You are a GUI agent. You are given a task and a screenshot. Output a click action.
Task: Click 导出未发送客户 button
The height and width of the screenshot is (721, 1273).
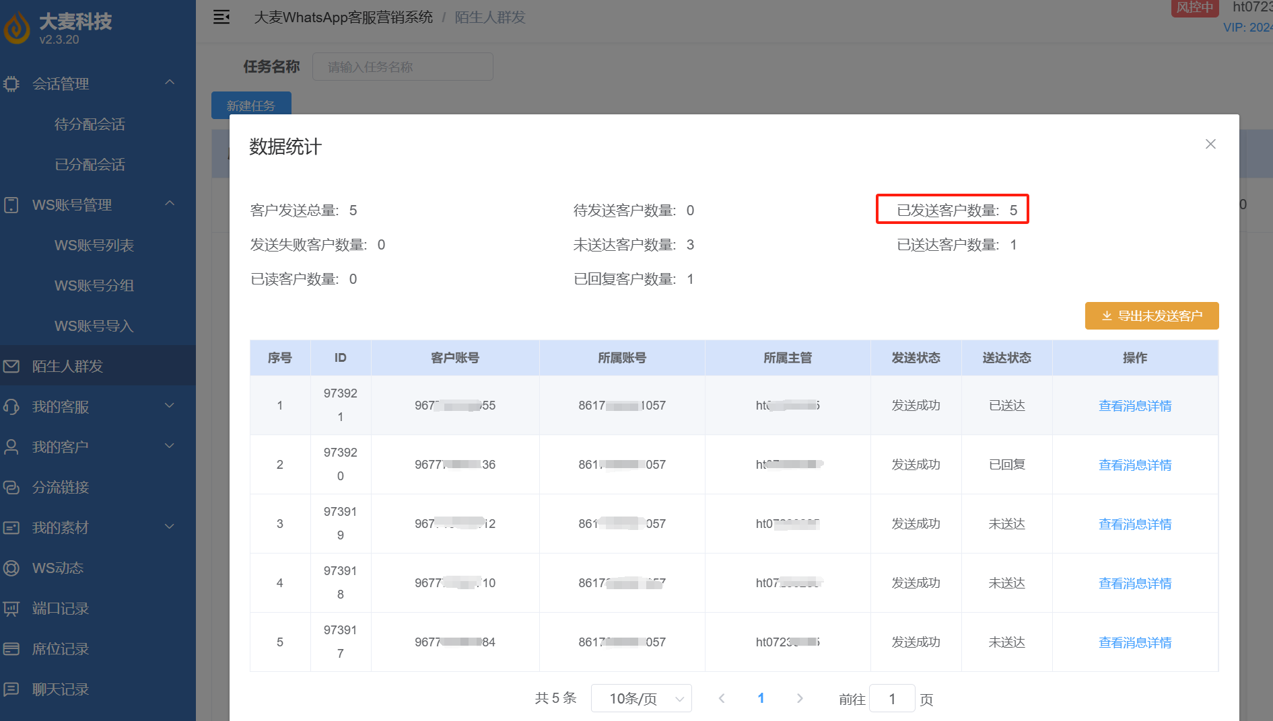coord(1152,315)
